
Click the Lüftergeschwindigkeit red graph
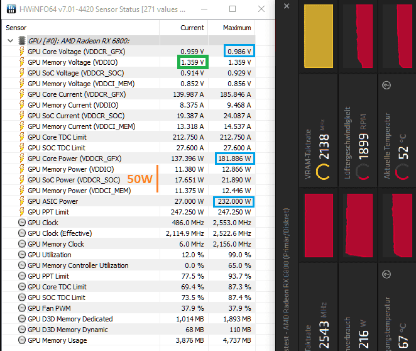click(358, 36)
